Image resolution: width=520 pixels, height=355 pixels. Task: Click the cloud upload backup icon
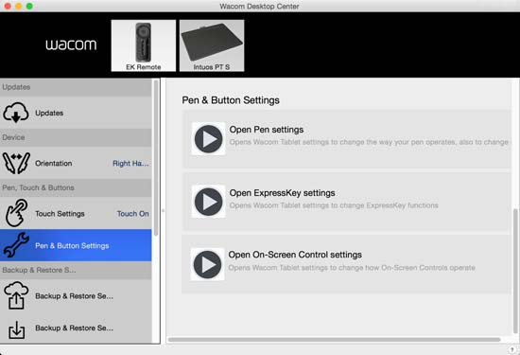[16, 295]
